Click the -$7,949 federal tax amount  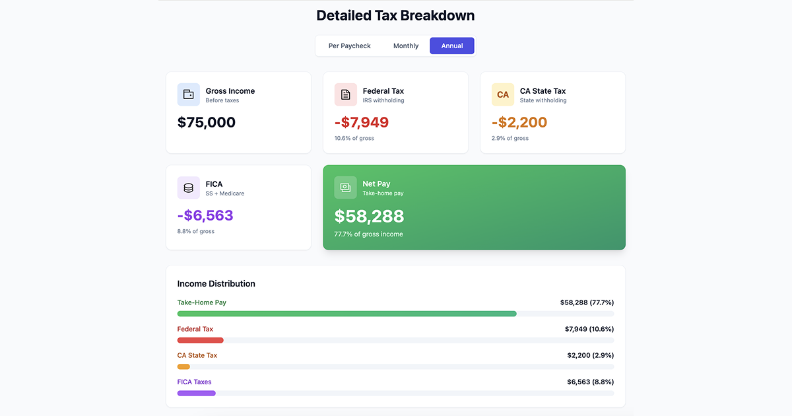362,122
